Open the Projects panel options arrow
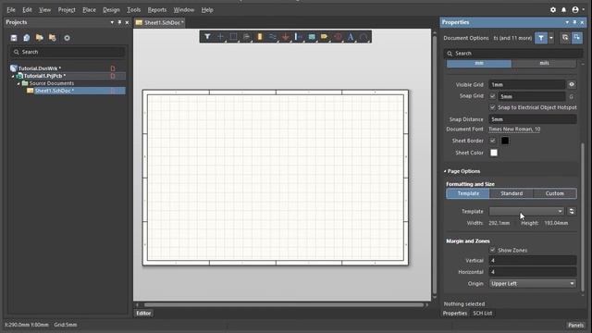 coord(112,22)
